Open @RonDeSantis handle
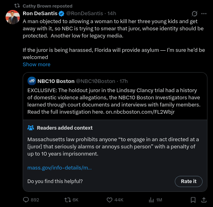Image resolution: width=213 pixels, height=207 pixels. coord(84,14)
